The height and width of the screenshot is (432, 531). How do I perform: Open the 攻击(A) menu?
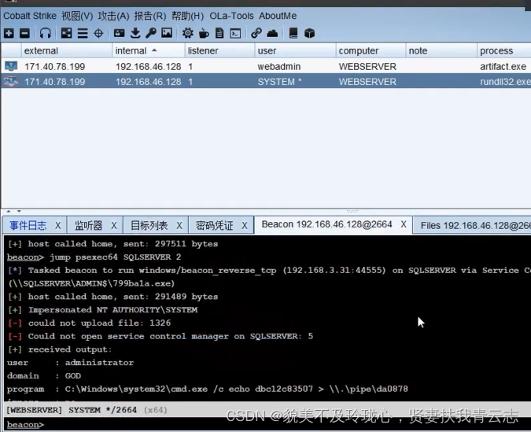(113, 16)
